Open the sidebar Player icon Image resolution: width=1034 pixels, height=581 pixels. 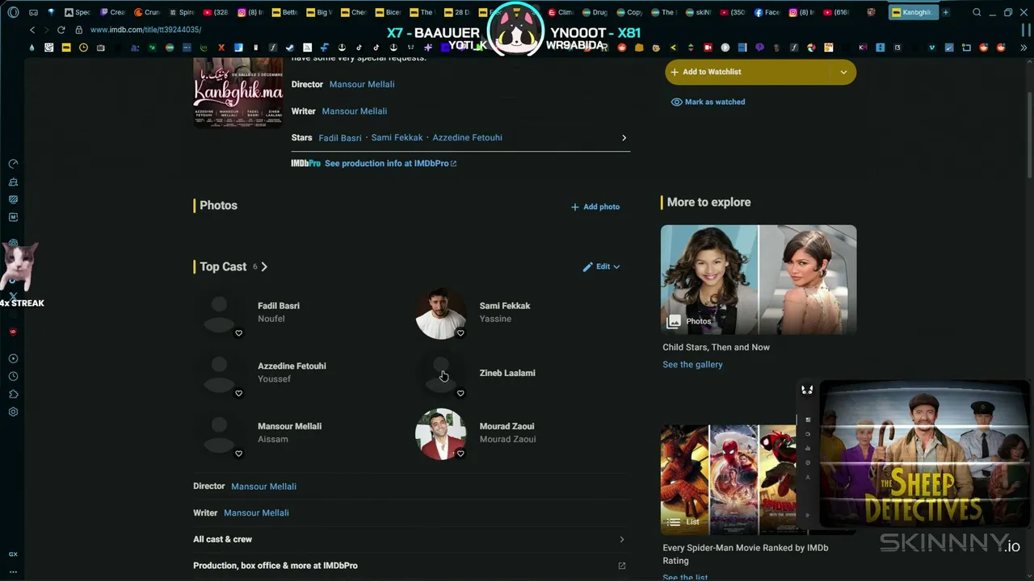13,358
